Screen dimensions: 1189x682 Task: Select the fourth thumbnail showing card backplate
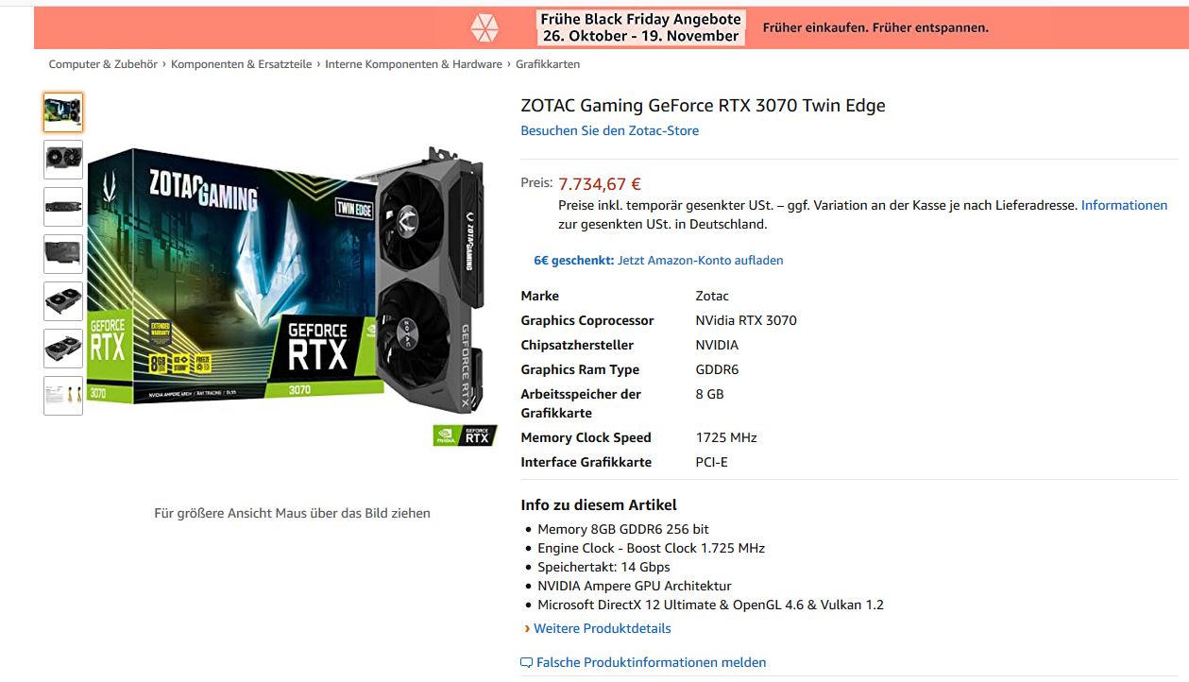click(63, 254)
